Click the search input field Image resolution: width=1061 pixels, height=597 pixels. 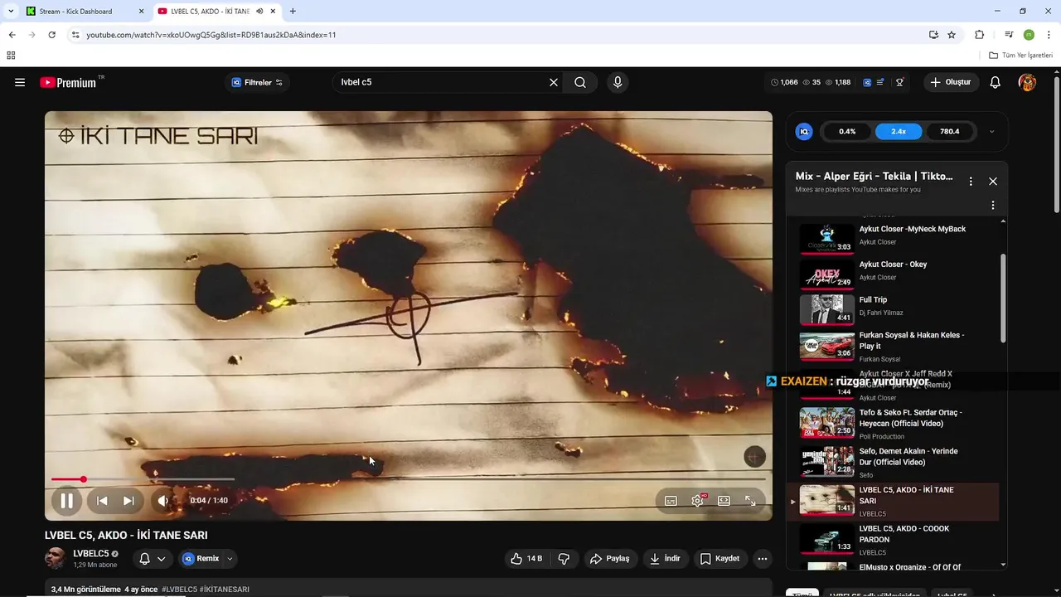click(439, 82)
